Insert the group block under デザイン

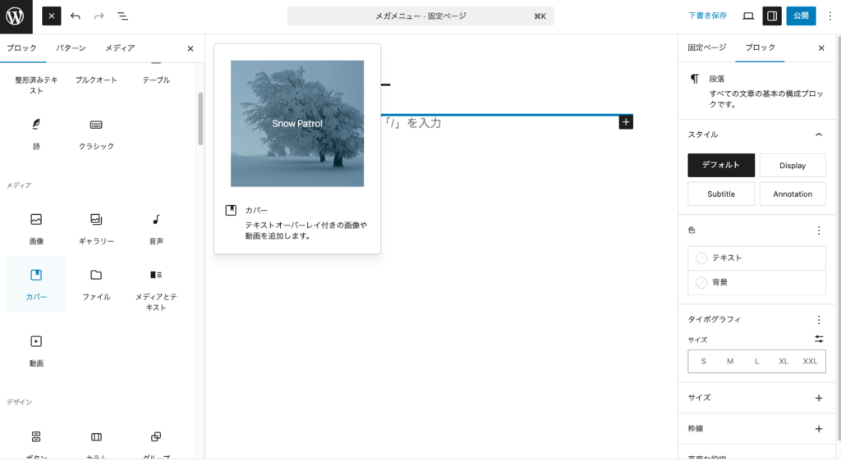(156, 442)
